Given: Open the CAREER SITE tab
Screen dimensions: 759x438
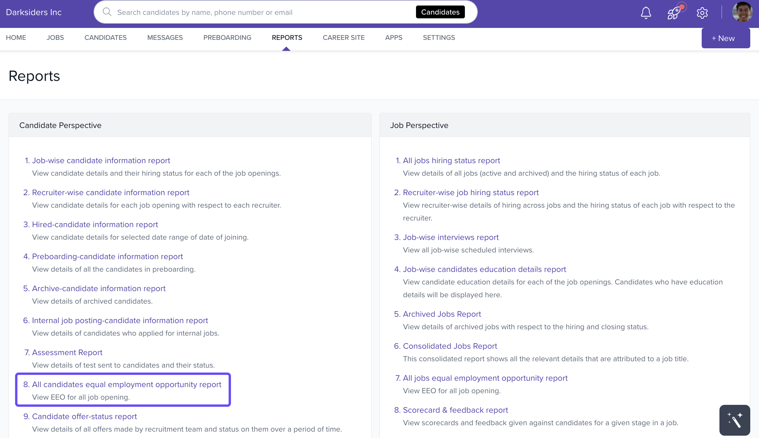Looking at the screenshot, I should click(344, 38).
